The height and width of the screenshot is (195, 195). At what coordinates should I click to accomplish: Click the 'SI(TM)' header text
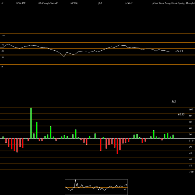74,3
